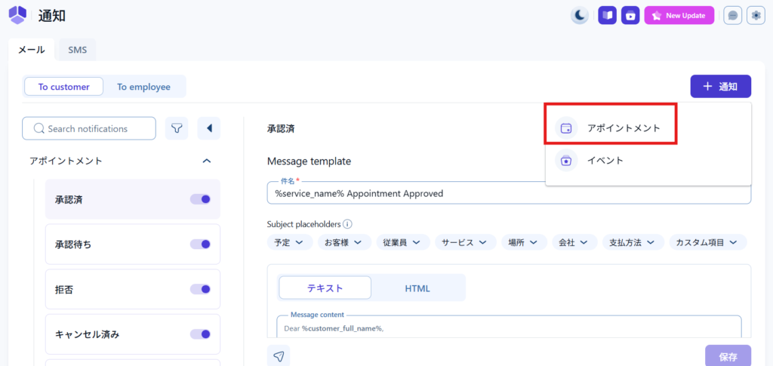This screenshot has height=366, width=773.
Task: Open the YouTube video tutorials icon
Action: (630, 15)
